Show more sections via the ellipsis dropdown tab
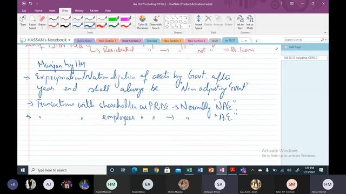346x194 pixels. coord(244,41)
